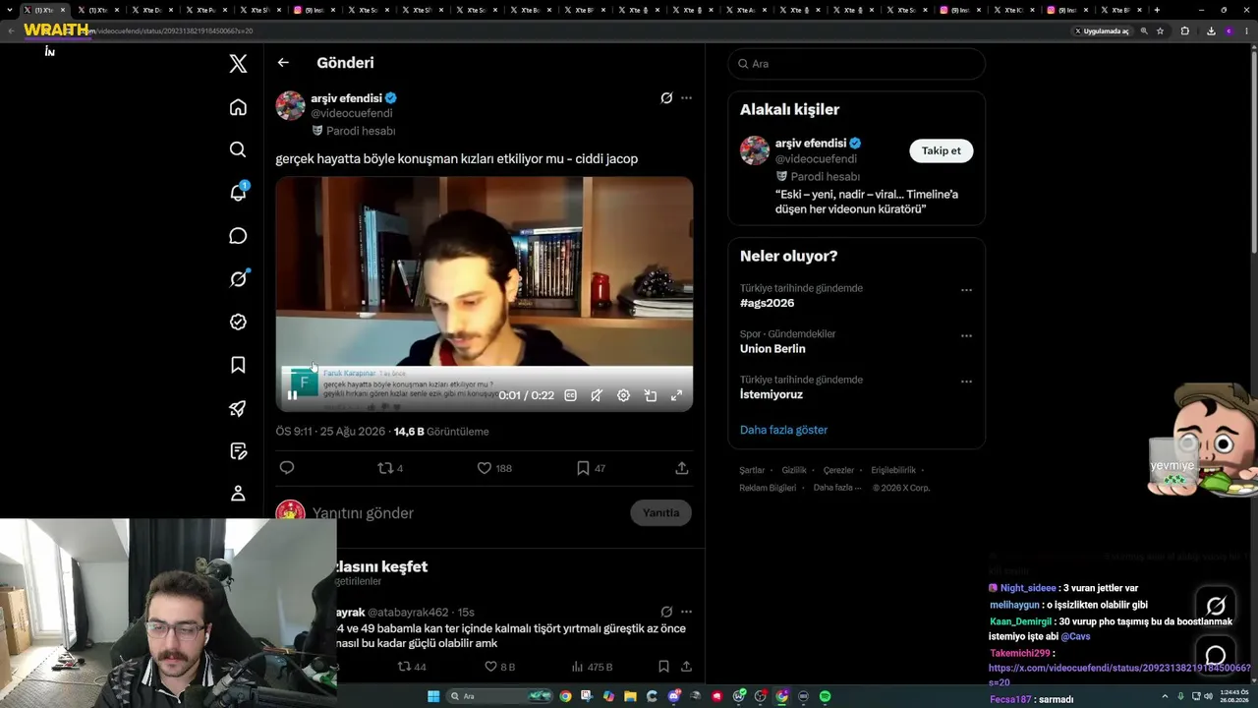Focus the X search box Ara
This screenshot has width=1258, height=708.
coord(856,64)
